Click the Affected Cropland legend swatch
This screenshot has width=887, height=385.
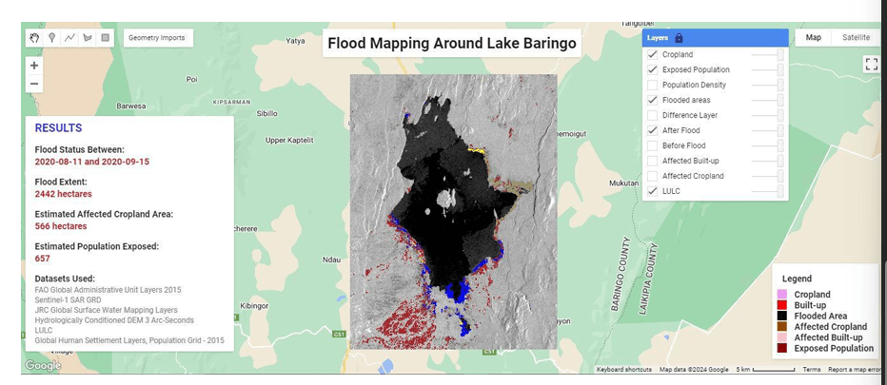(x=782, y=327)
